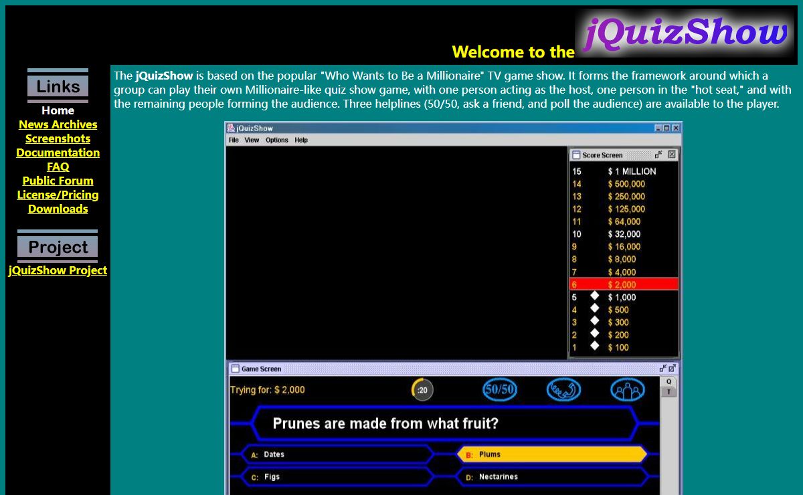This screenshot has height=495, width=803.
Task: Open the FAQ link
Action: (58, 167)
